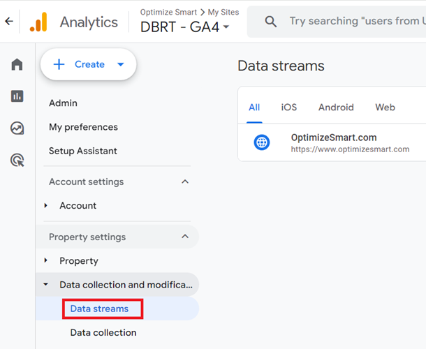Screen dimensions: 426x349
Task: Click the plus icon on Create
Action: [x=59, y=64]
